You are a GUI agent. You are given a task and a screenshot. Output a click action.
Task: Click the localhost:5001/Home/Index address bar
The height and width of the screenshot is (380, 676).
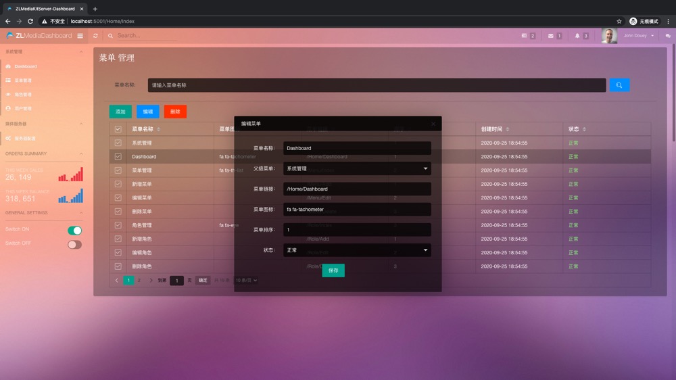[x=102, y=21]
